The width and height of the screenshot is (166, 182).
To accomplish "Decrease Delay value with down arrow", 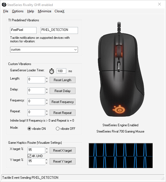I will click(x=47, y=93).
